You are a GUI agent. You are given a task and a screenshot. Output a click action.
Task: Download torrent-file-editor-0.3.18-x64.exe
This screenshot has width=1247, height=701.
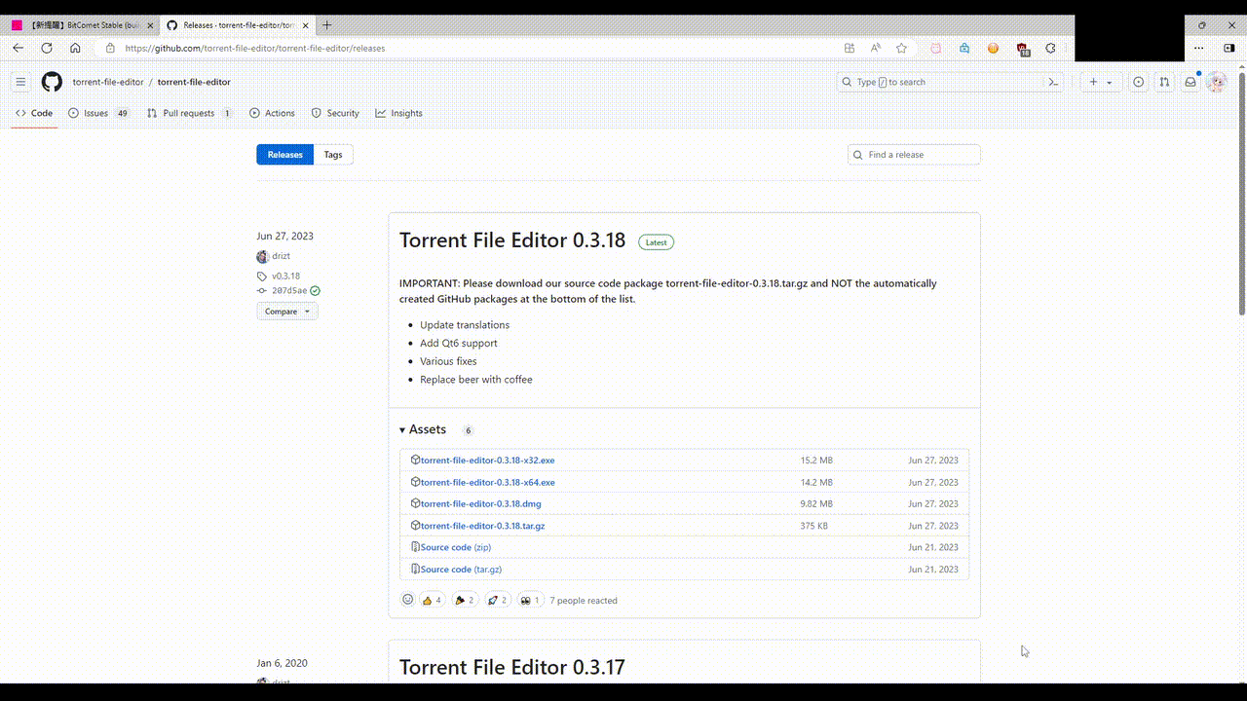[487, 482]
